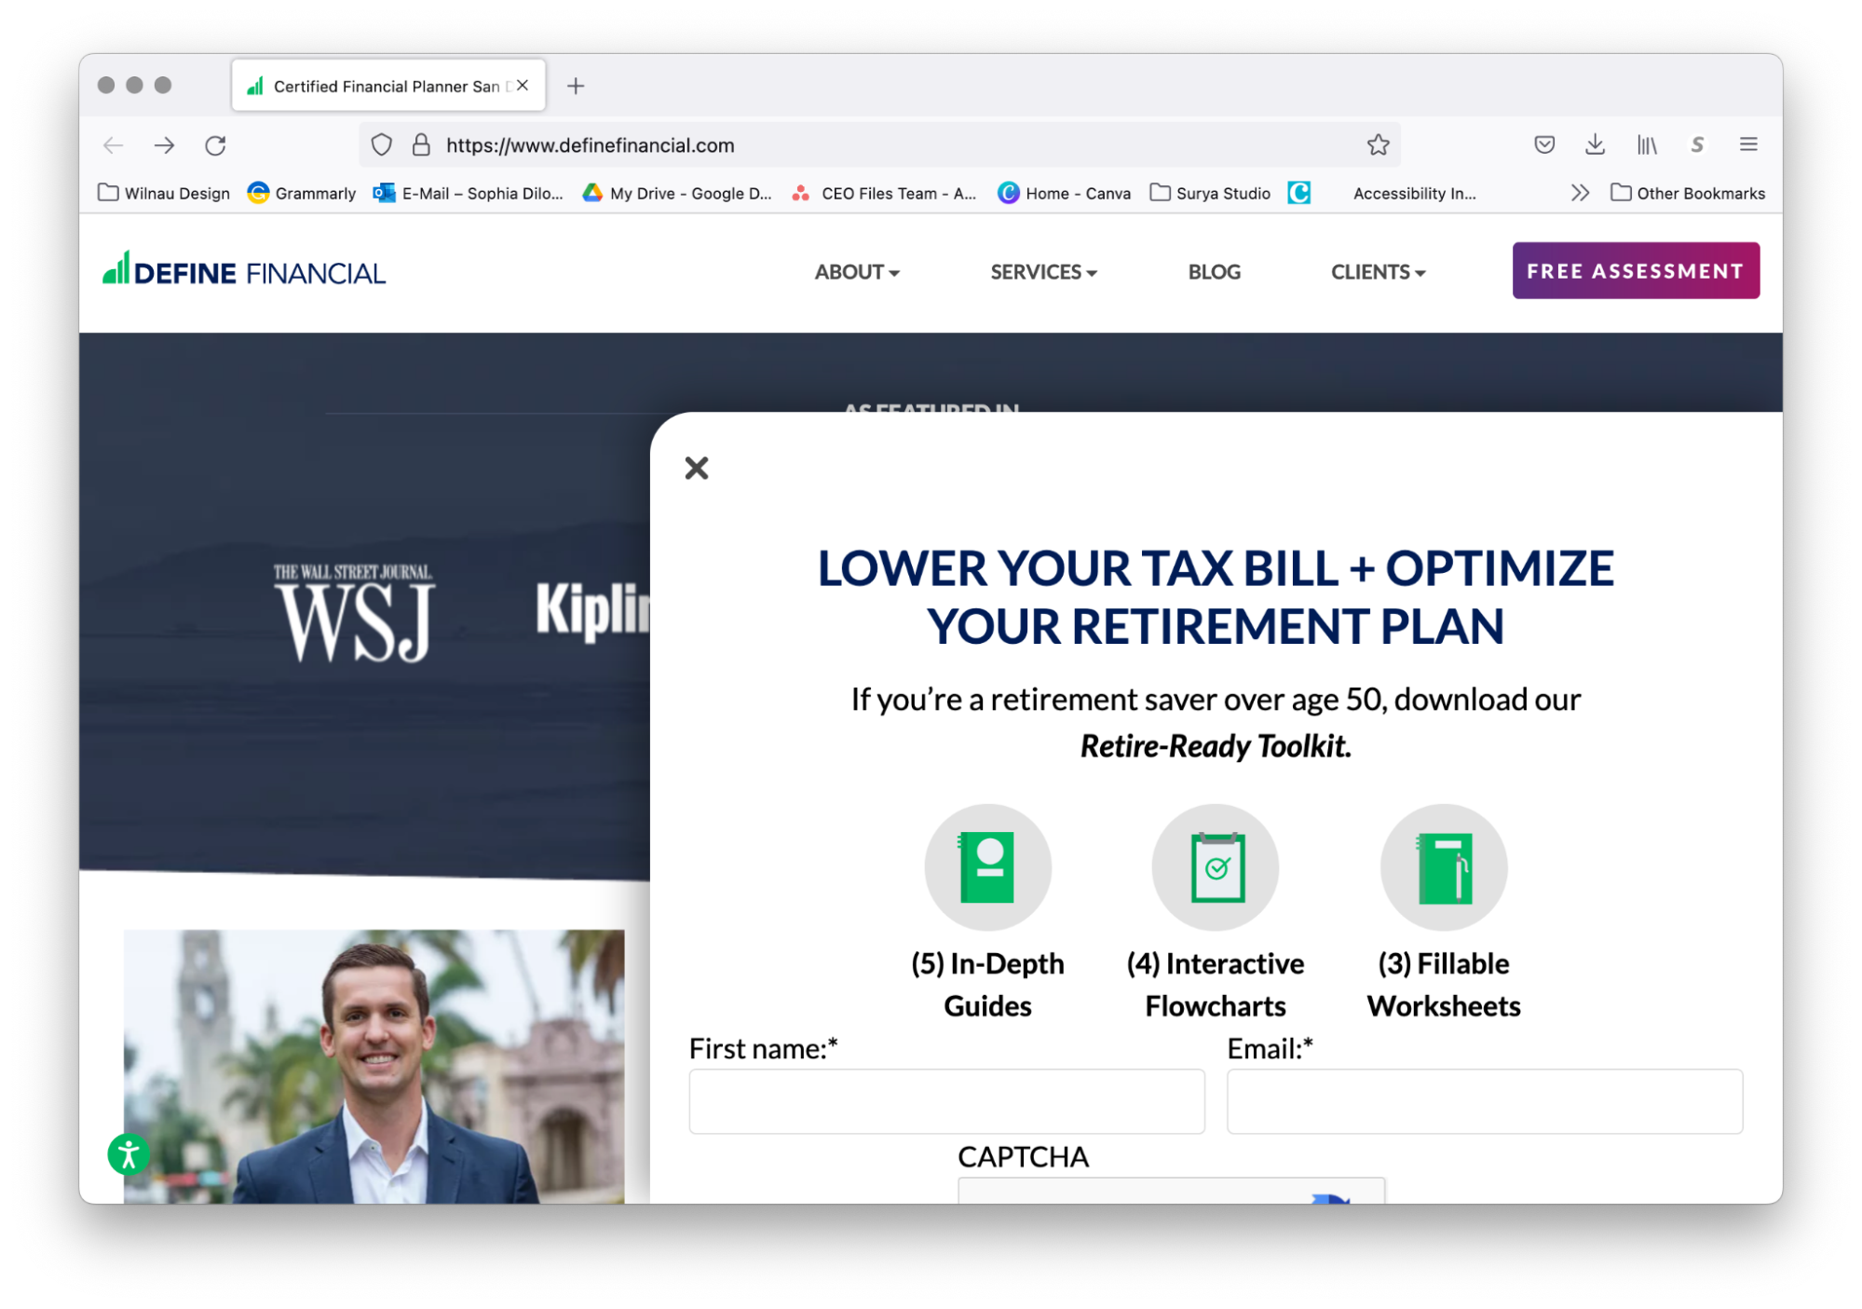Image resolution: width=1862 pixels, height=1309 pixels.
Task: Bookmark this page with the star icon
Action: pos(1378,144)
